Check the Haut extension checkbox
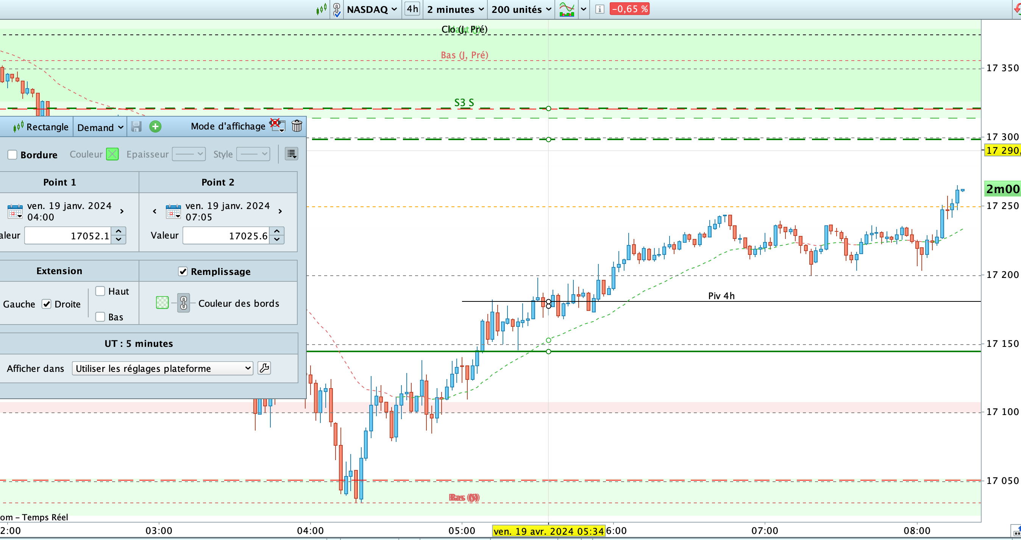This screenshot has height=540, width=1021. pyautogui.click(x=100, y=291)
